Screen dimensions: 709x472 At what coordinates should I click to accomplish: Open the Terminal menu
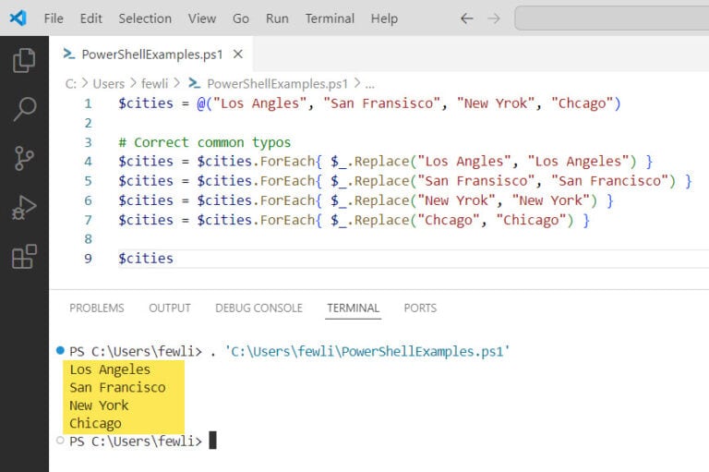(x=330, y=18)
